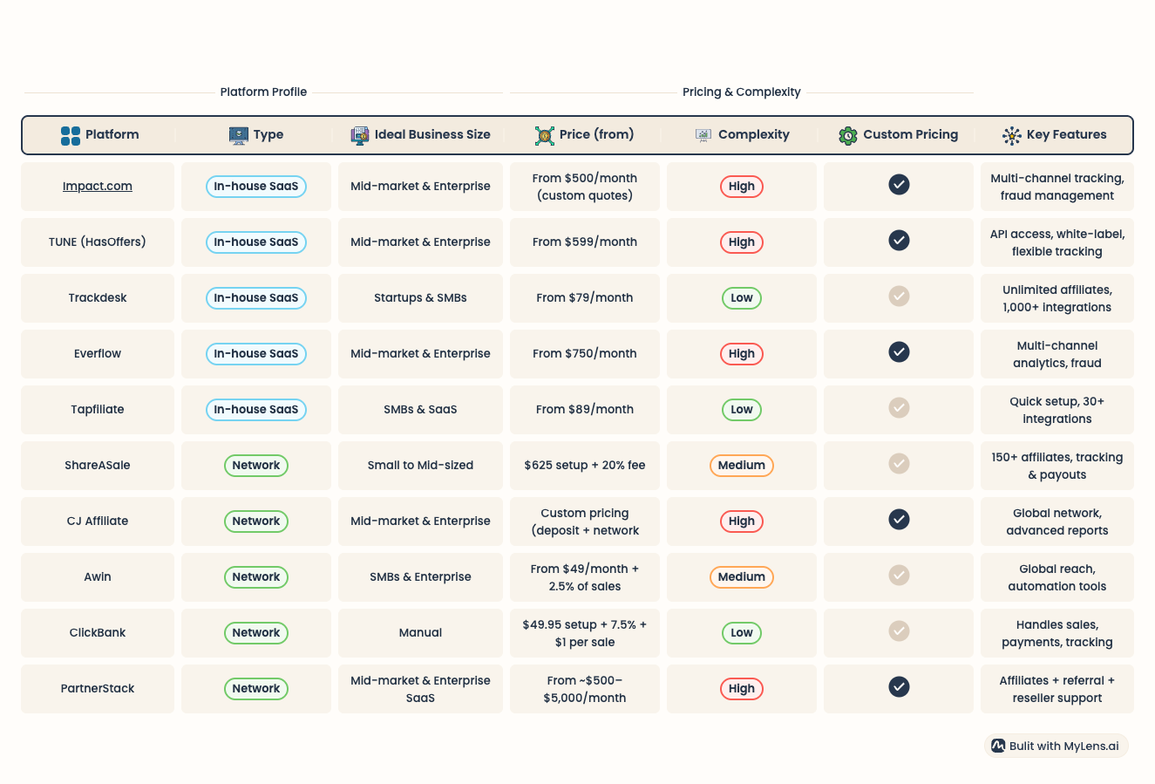Open the Impact.com link

(x=98, y=186)
